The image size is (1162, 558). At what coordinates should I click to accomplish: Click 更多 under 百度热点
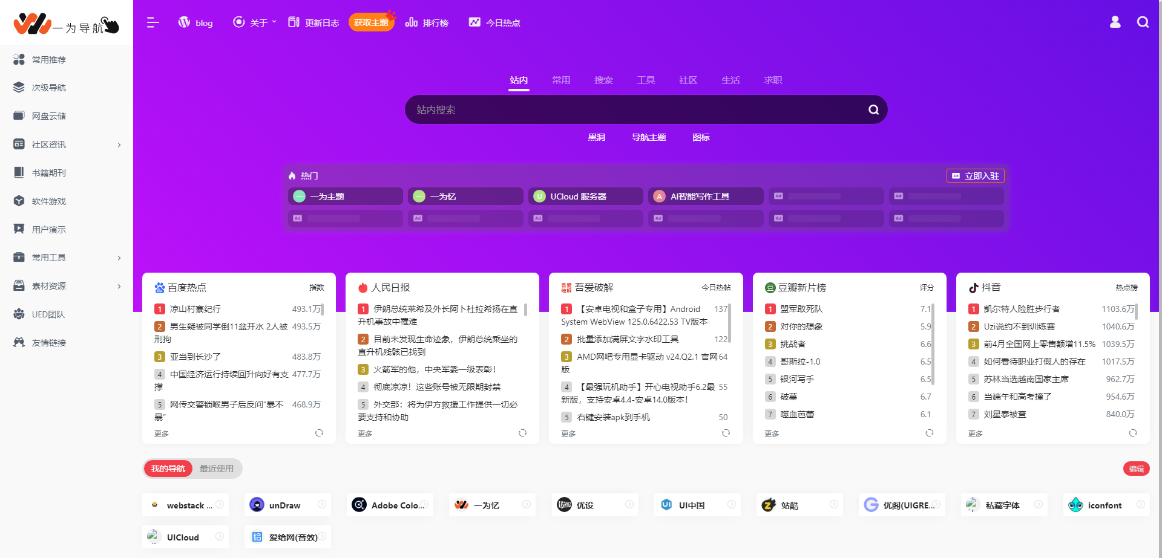point(162,433)
